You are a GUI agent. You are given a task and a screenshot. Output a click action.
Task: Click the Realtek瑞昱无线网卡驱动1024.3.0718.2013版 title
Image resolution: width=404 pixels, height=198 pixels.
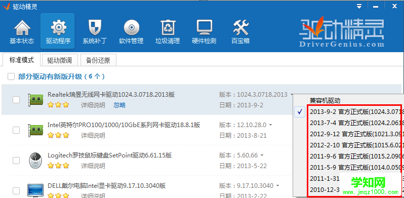click(111, 95)
